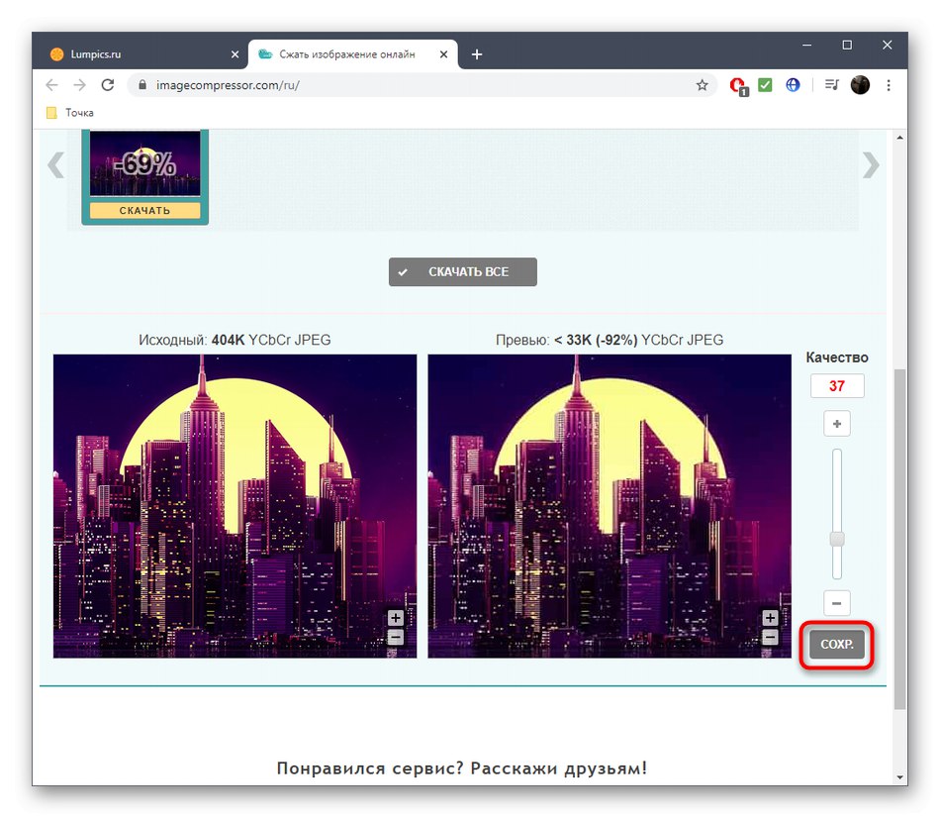Click the highlighted СОХР. button
This screenshot has width=940, height=818.
pyautogui.click(x=836, y=644)
